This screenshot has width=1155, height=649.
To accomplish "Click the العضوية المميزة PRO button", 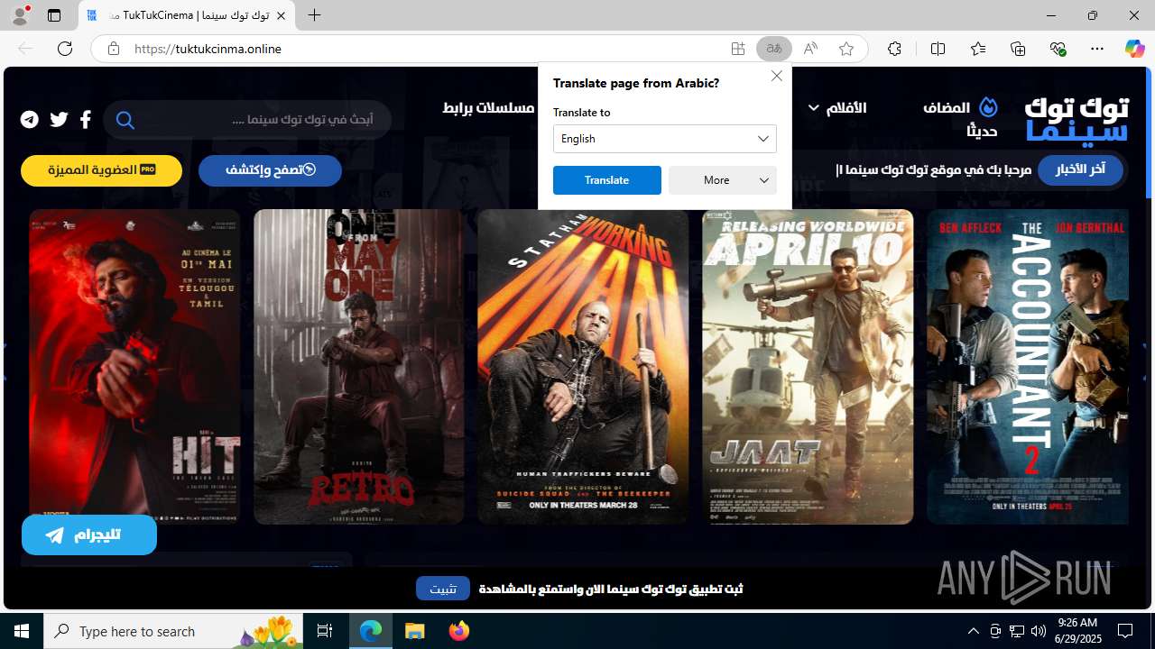I will tap(101, 170).
